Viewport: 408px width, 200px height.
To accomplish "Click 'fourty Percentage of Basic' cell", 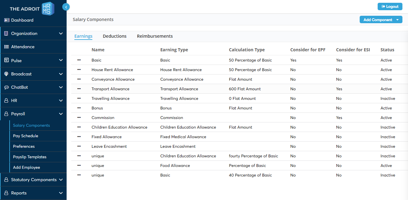I will pyautogui.click(x=253, y=156).
